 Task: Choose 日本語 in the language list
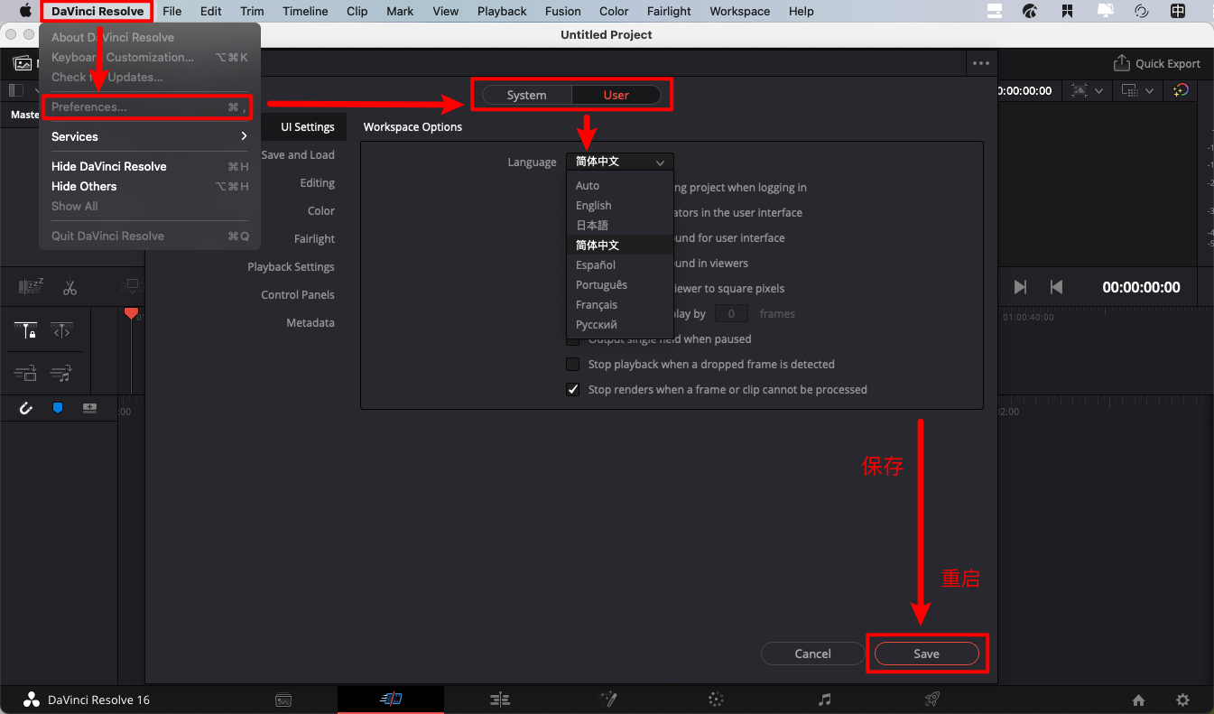[x=620, y=225]
